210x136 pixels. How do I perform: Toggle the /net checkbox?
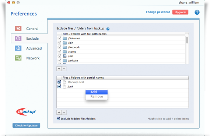click(59, 56)
